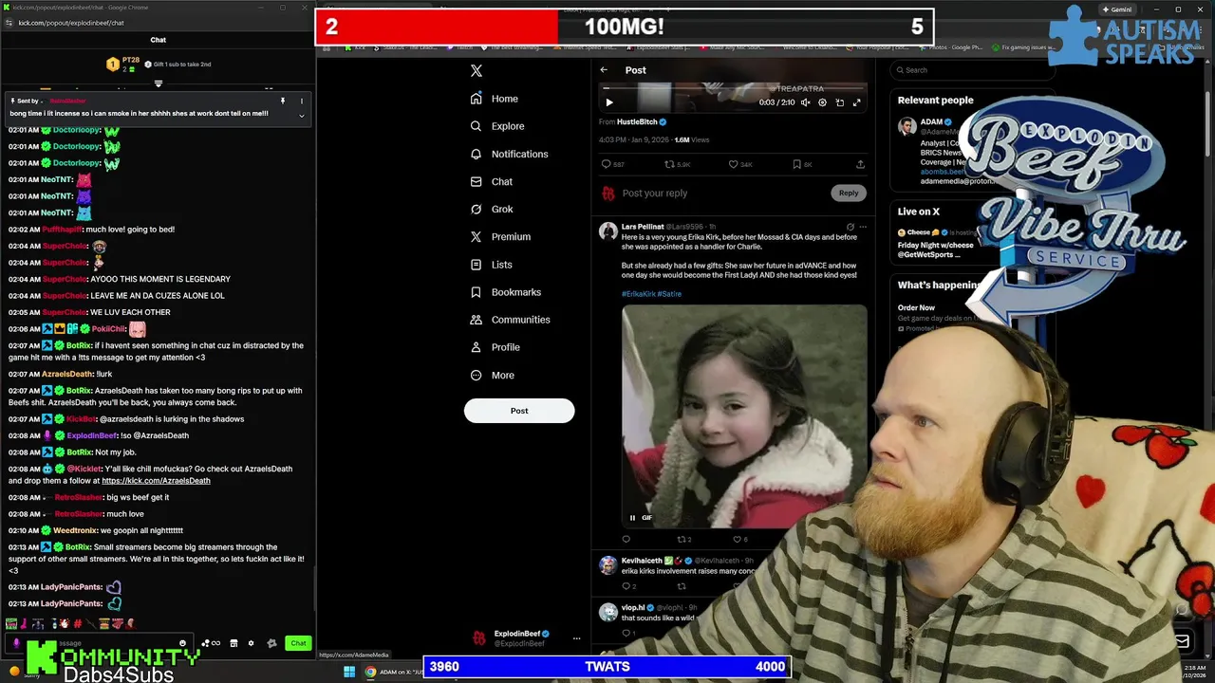Open Kevihalceth reply avatar

coord(607,565)
